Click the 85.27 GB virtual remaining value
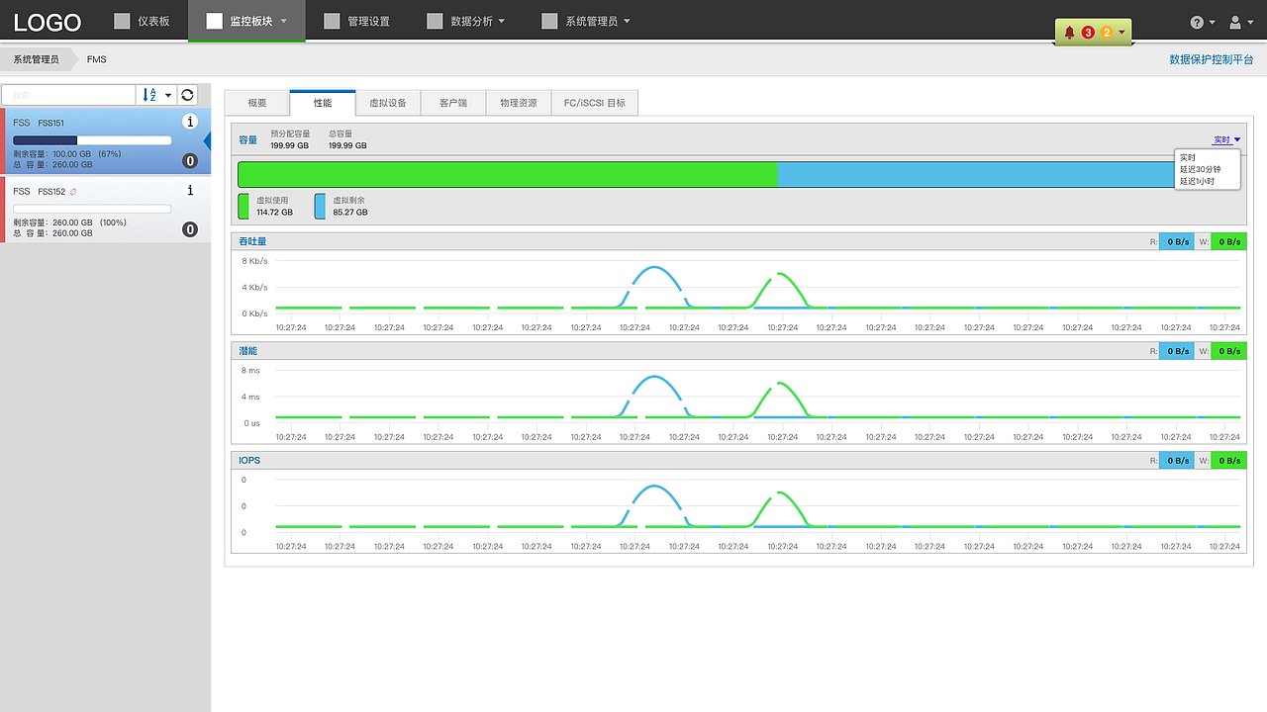The width and height of the screenshot is (1267, 712). point(350,213)
